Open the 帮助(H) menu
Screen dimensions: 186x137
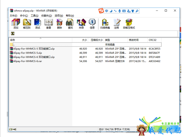[x=70, y=16]
